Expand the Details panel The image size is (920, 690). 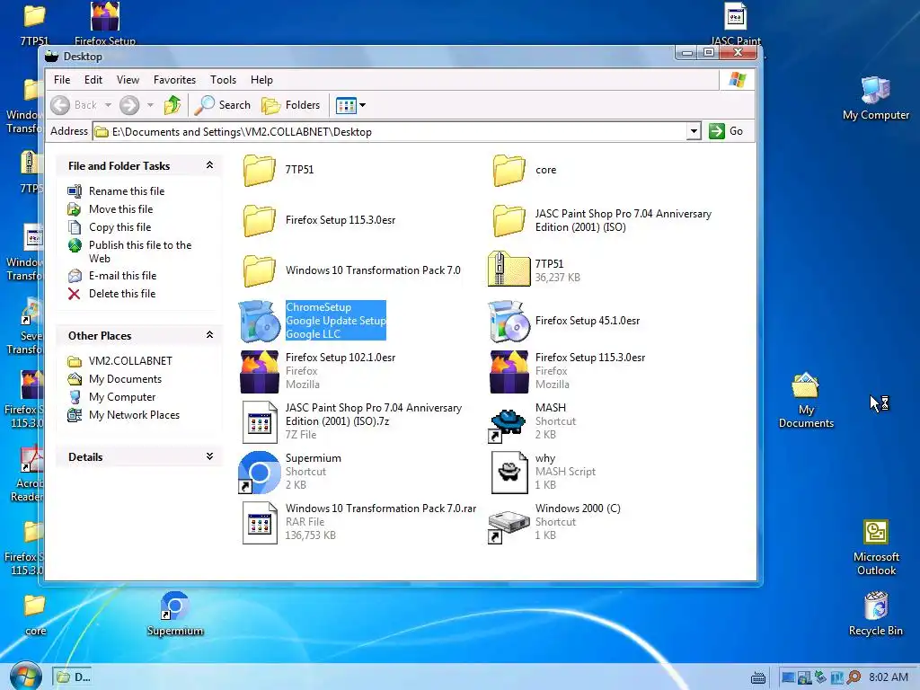click(209, 456)
